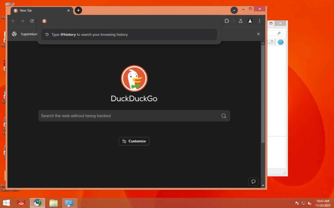Open the taskbar clock showing 10:43 AM
Viewport: 334px width, 208px height.
click(323, 203)
